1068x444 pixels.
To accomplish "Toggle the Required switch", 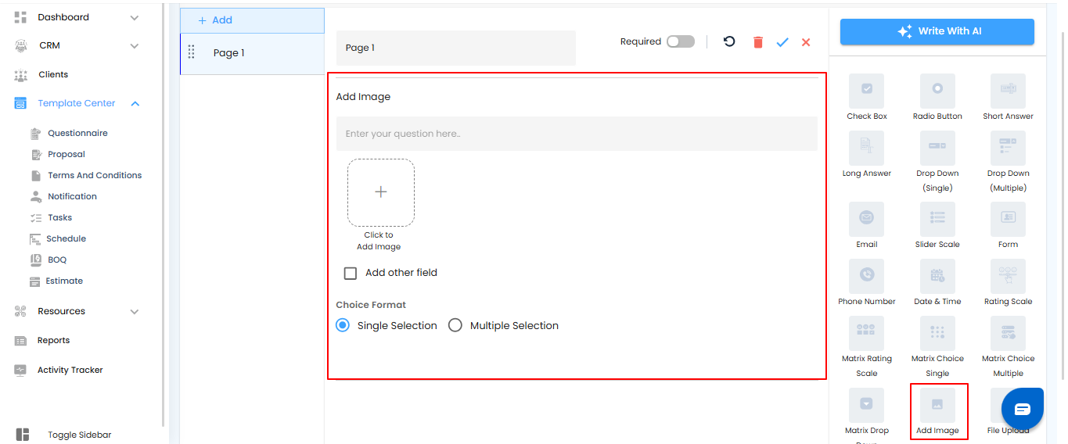I will pyautogui.click(x=680, y=41).
